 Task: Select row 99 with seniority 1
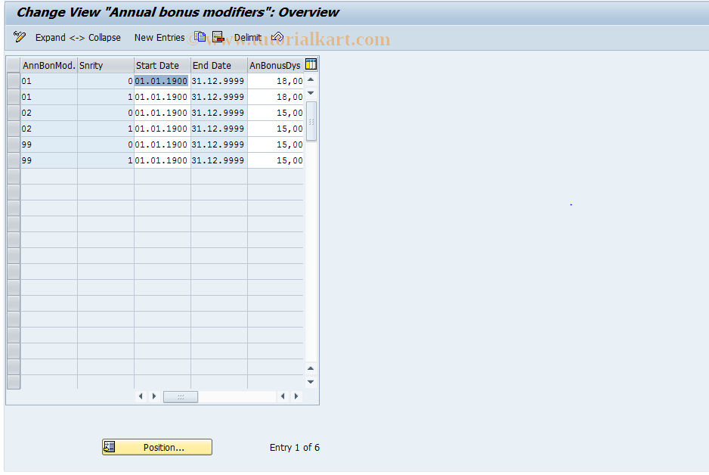[14, 160]
